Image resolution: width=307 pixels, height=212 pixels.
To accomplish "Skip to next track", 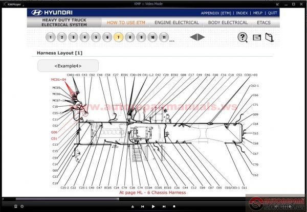I will pyautogui.click(x=164, y=206).
